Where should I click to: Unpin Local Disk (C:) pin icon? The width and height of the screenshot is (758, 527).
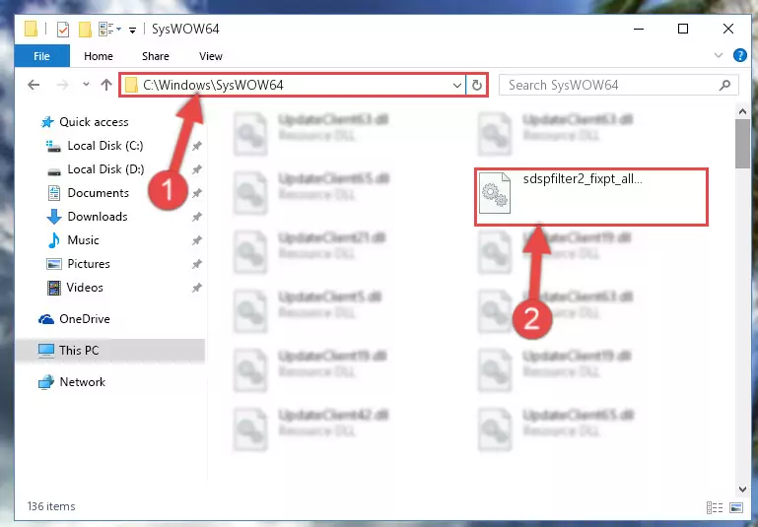[197, 146]
